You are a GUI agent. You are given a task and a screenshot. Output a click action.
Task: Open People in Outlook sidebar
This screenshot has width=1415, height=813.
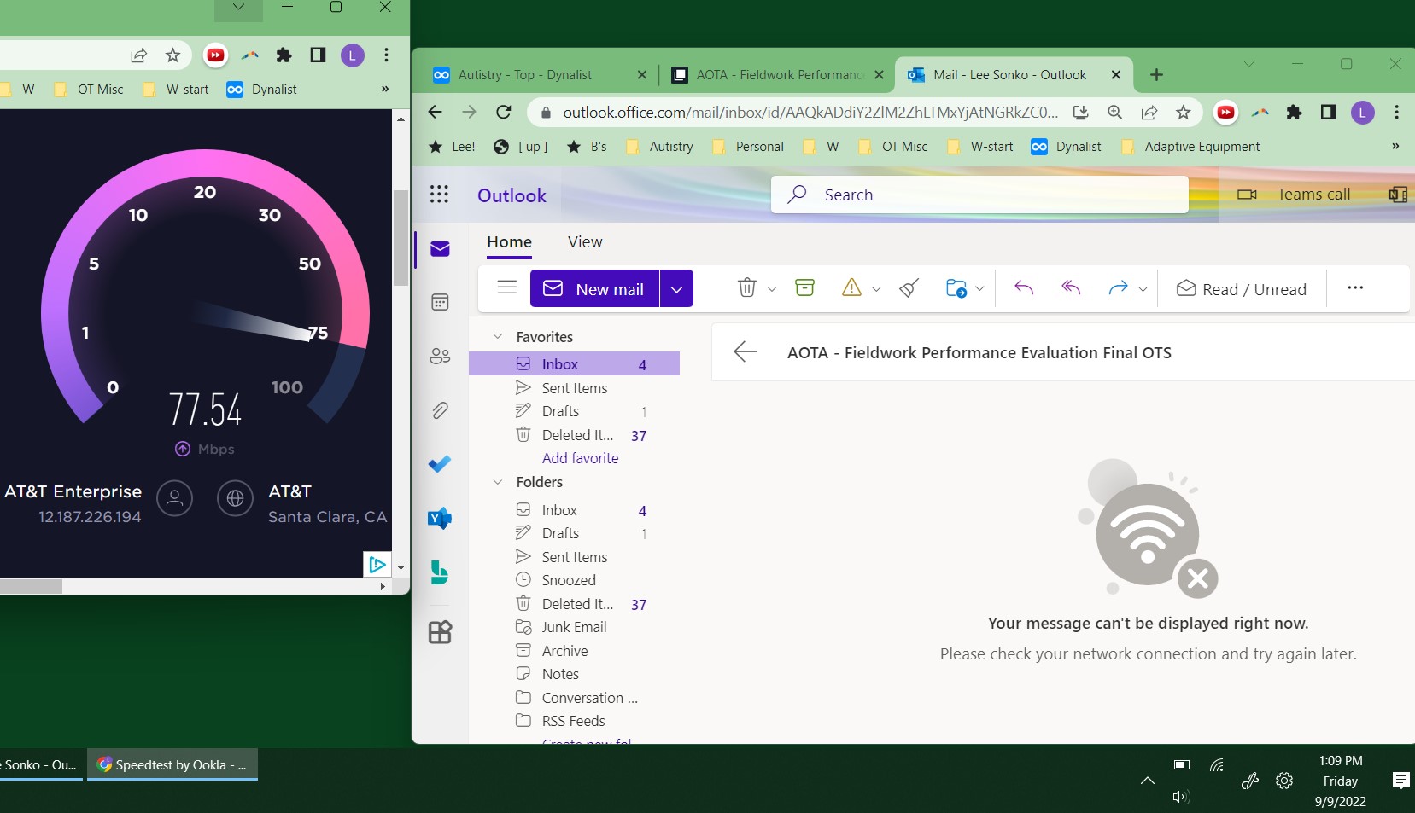click(440, 357)
